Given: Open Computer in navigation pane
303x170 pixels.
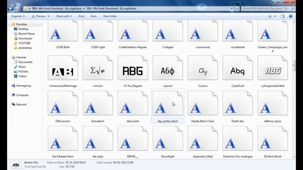Looking at the screenshot, I should 22,95.
